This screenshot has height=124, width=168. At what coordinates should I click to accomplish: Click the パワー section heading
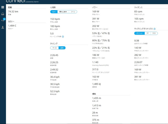[x=95, y=7]
